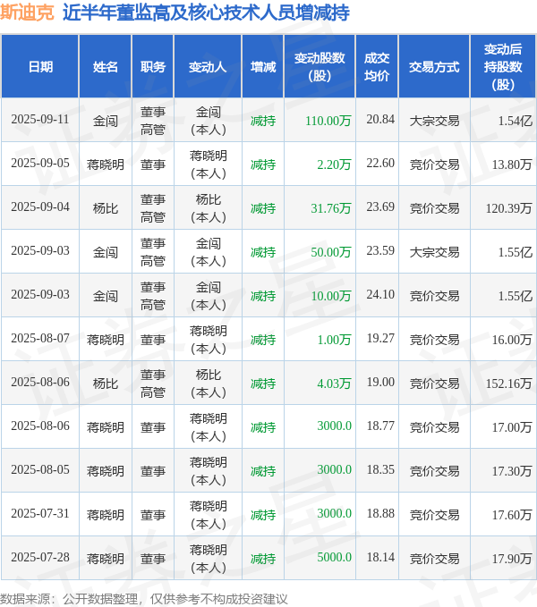Click the holdings value 17.00万

click(512, 427)
